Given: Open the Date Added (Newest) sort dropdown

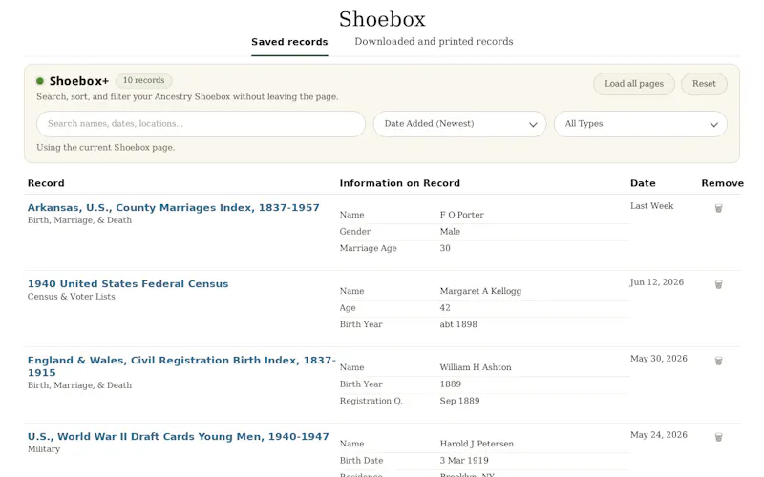Looking at the screenshot, I should click(x=459, y=124).
